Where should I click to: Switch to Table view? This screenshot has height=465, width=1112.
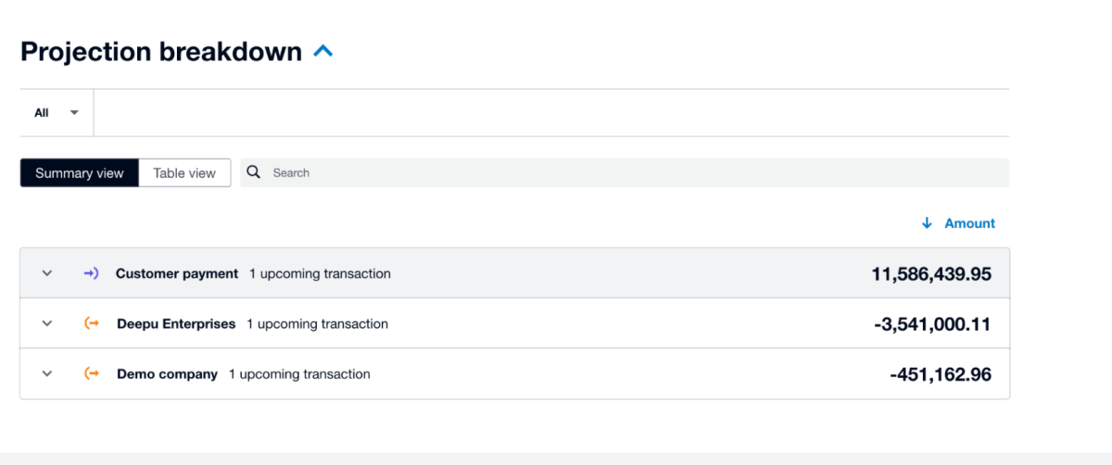pyautogui.click(x=184, y=173)
